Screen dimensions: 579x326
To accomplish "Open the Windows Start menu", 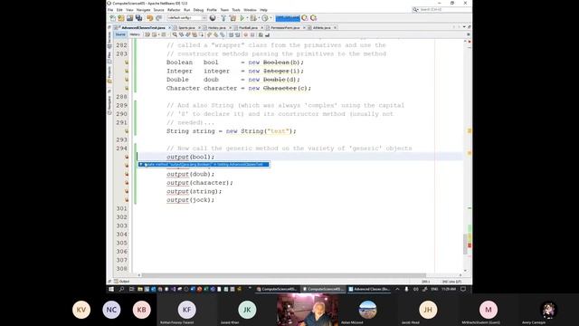I will click(111, 289).
